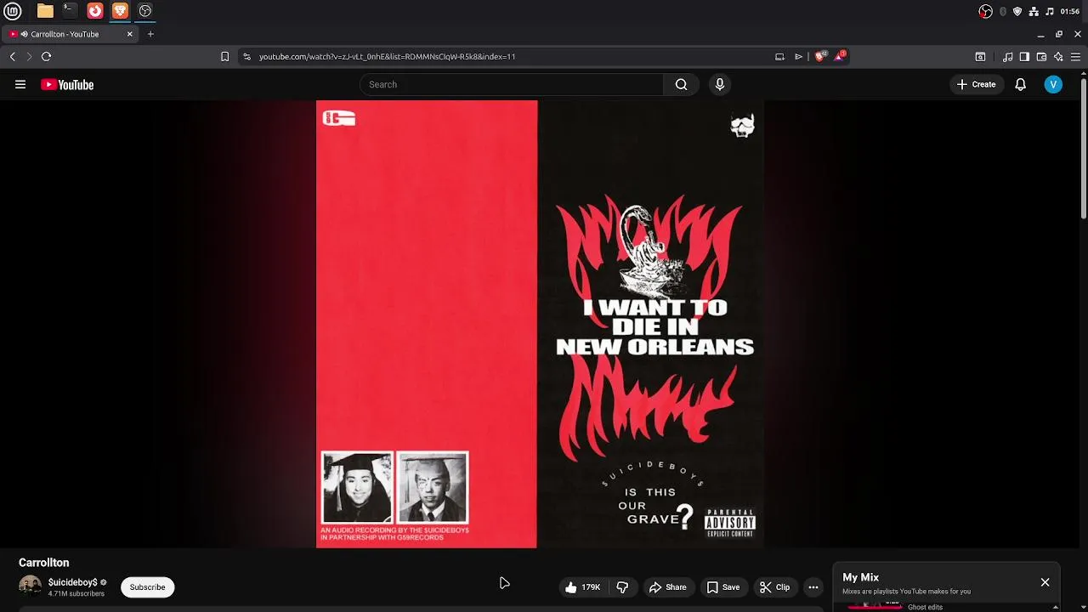This screenshot has width=1088, height=612.
Task: Open the Create menu
Action: pos(976,84)
